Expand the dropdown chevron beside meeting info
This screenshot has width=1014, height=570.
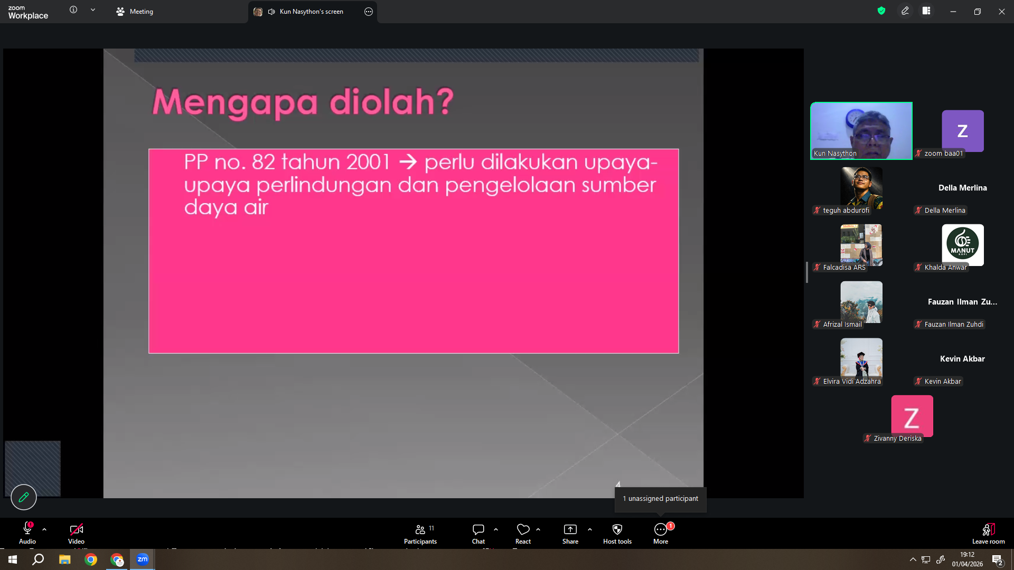pyautogui.click(x=93, y=10)
